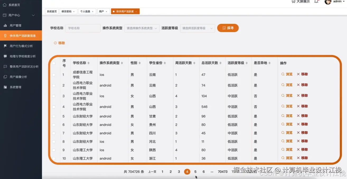Select 用户行为模式分析 sidebar item
347x179 pixels.
click(x=21, y=46)
